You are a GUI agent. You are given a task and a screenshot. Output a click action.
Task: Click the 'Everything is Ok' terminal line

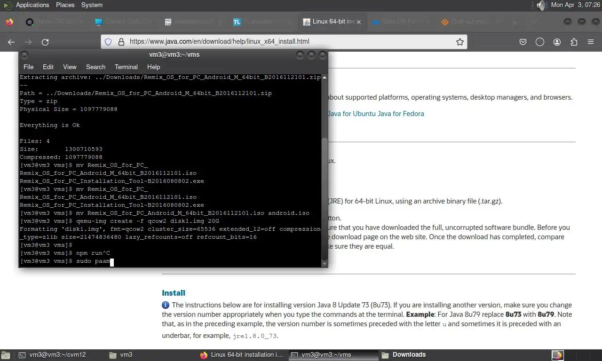coord(50,125)
